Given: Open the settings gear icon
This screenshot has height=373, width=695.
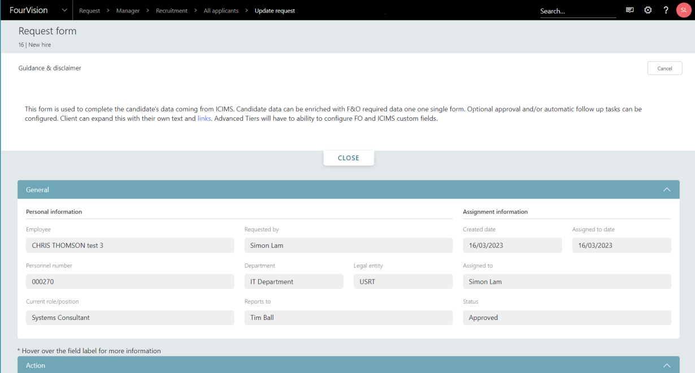Looking at the screenshot, I should (648, 10).
